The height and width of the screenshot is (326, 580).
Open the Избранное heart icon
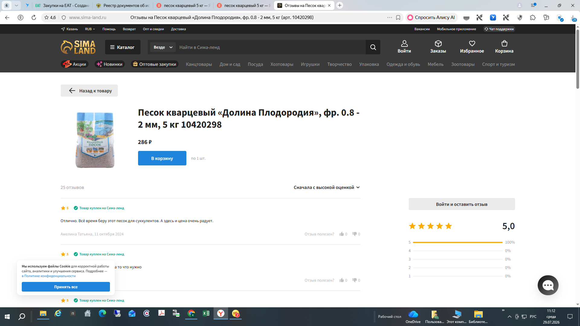[472, 44]
